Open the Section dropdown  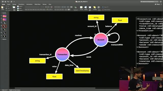click(20, 10)
